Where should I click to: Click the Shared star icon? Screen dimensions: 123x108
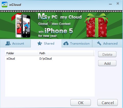coord(40,43)
